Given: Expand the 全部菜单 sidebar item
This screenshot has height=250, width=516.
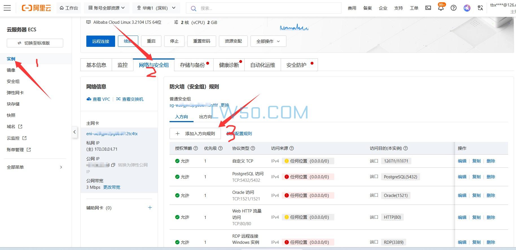Looking at the screenshot, I should coord(34,167).
